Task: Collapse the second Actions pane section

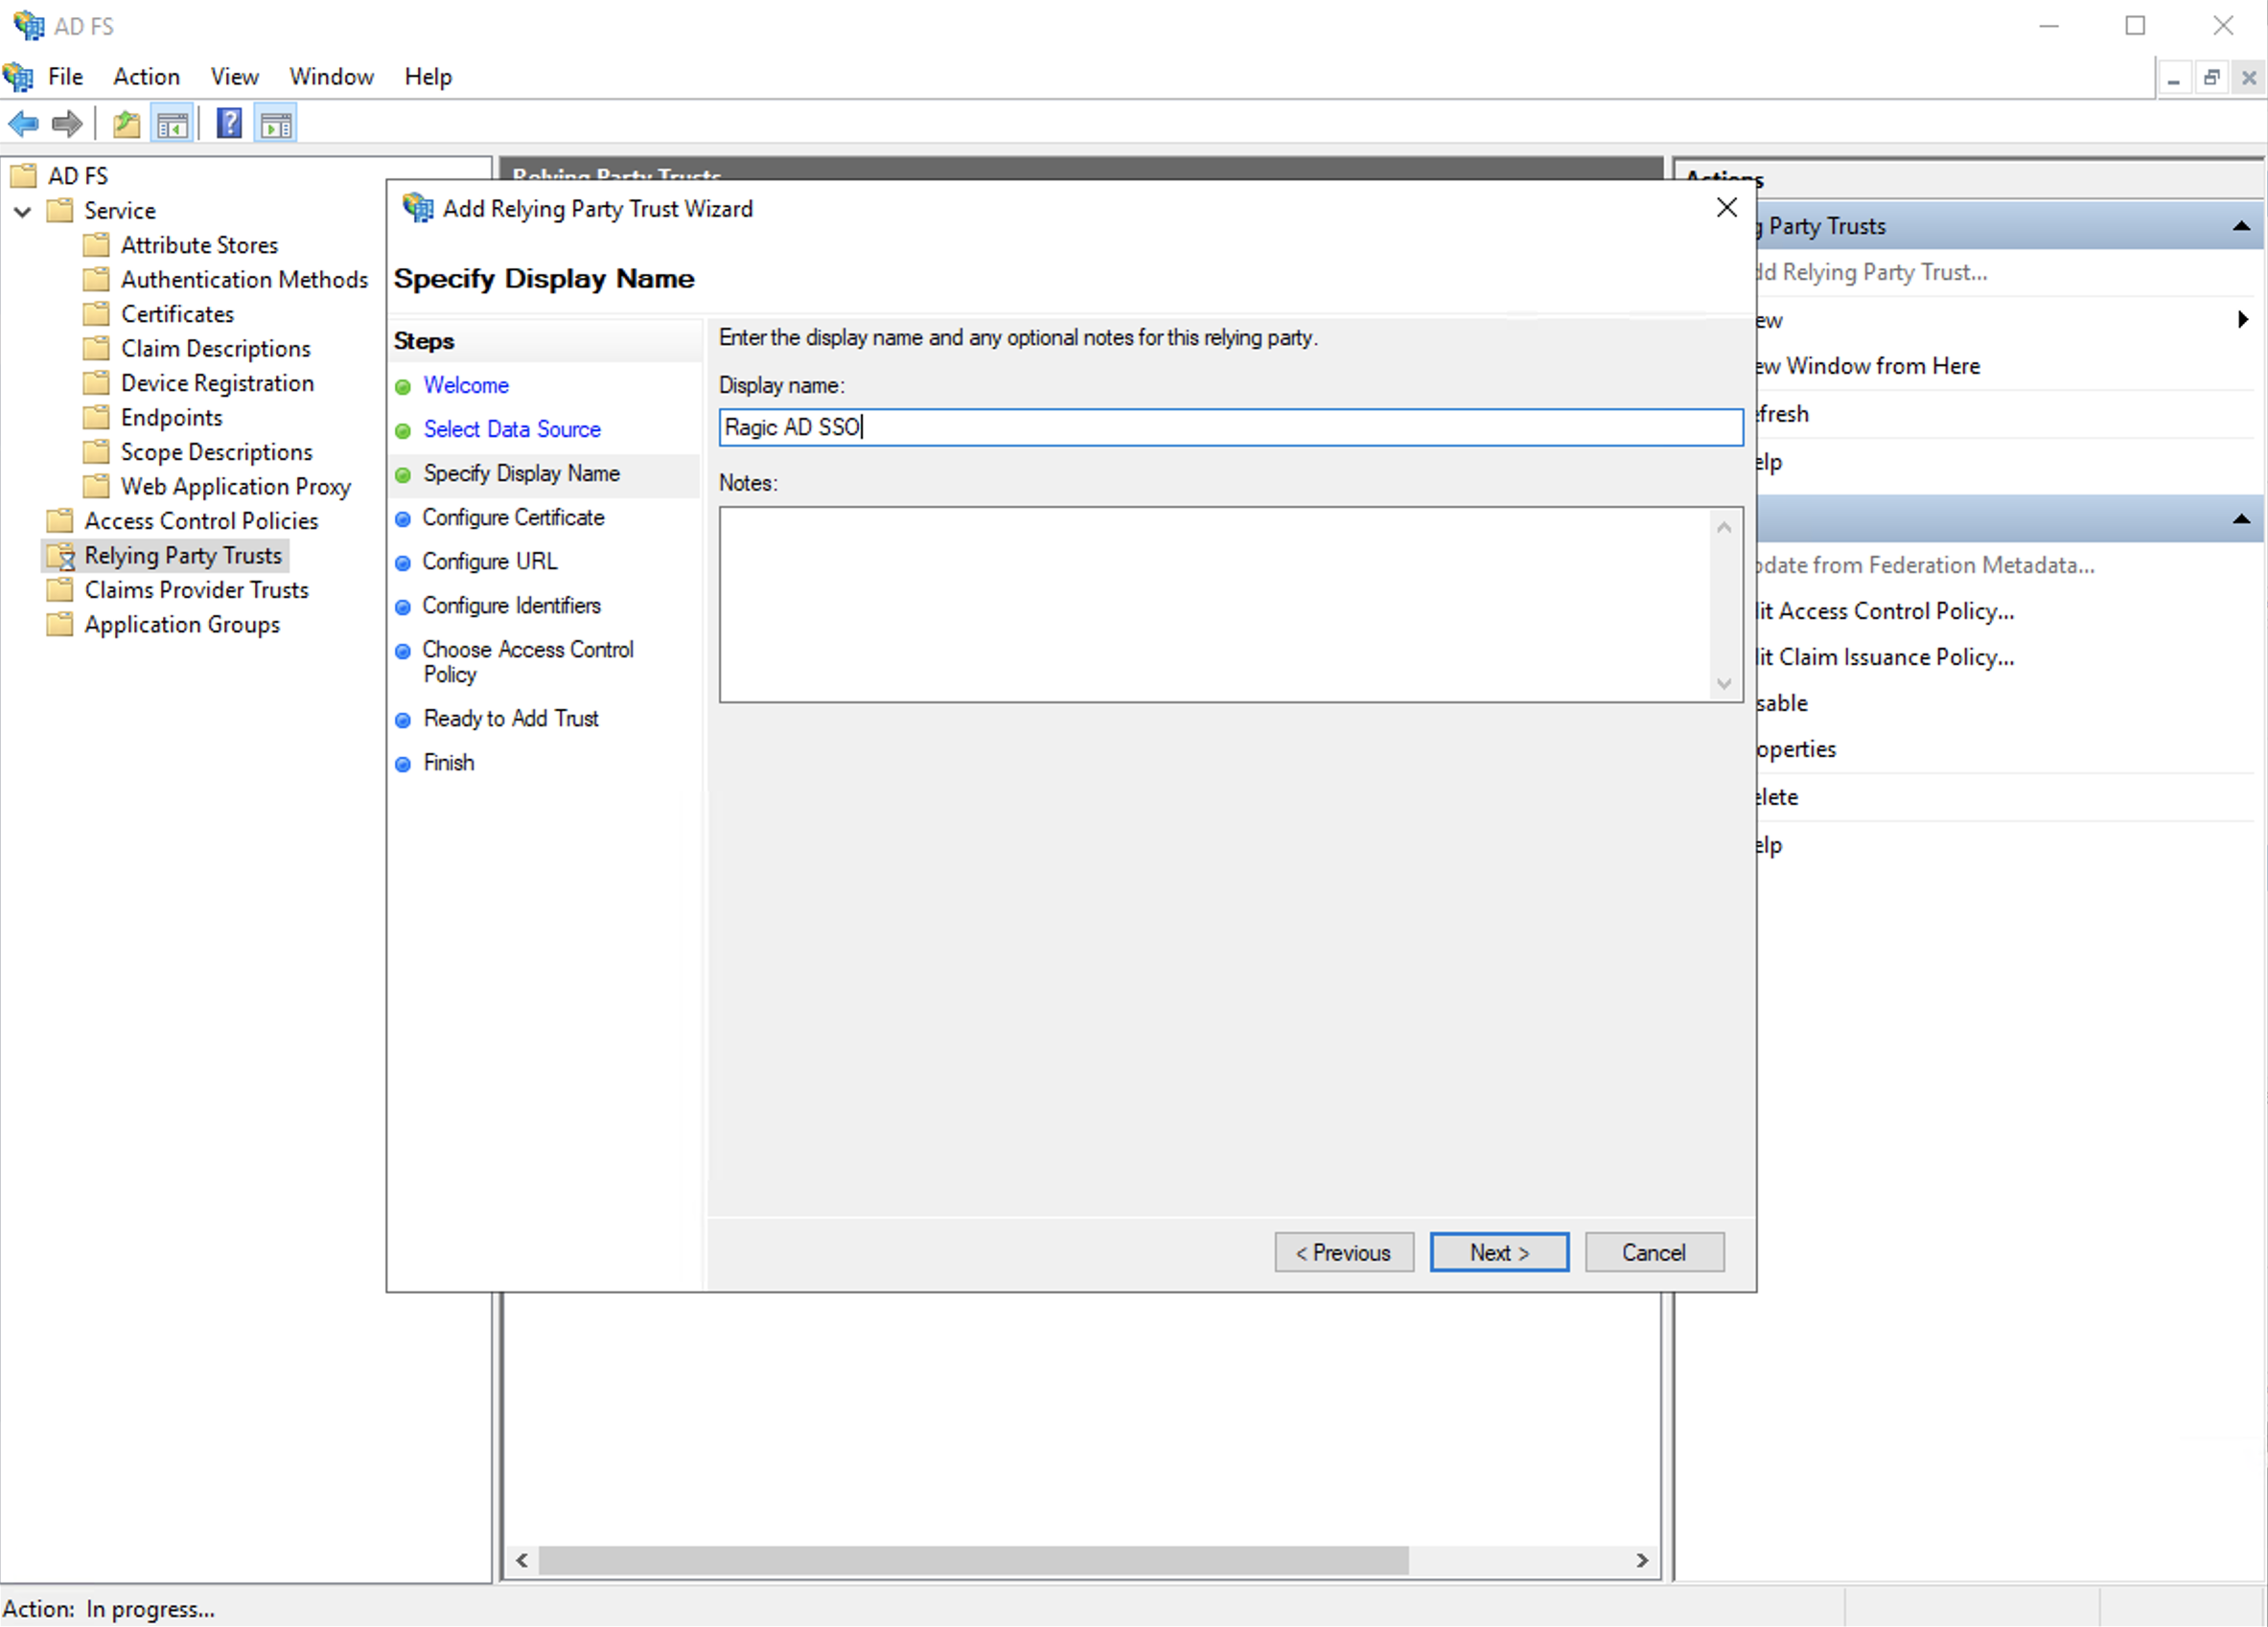Action: pos(2241,518)
